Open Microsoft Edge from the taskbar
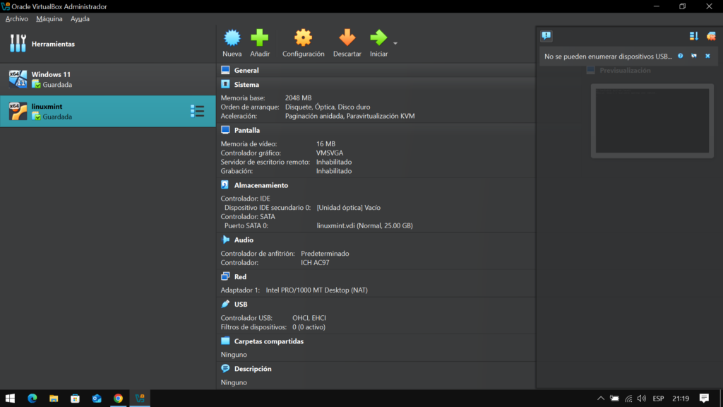This screenshot has width=723, height=407. tap(32, 399)
